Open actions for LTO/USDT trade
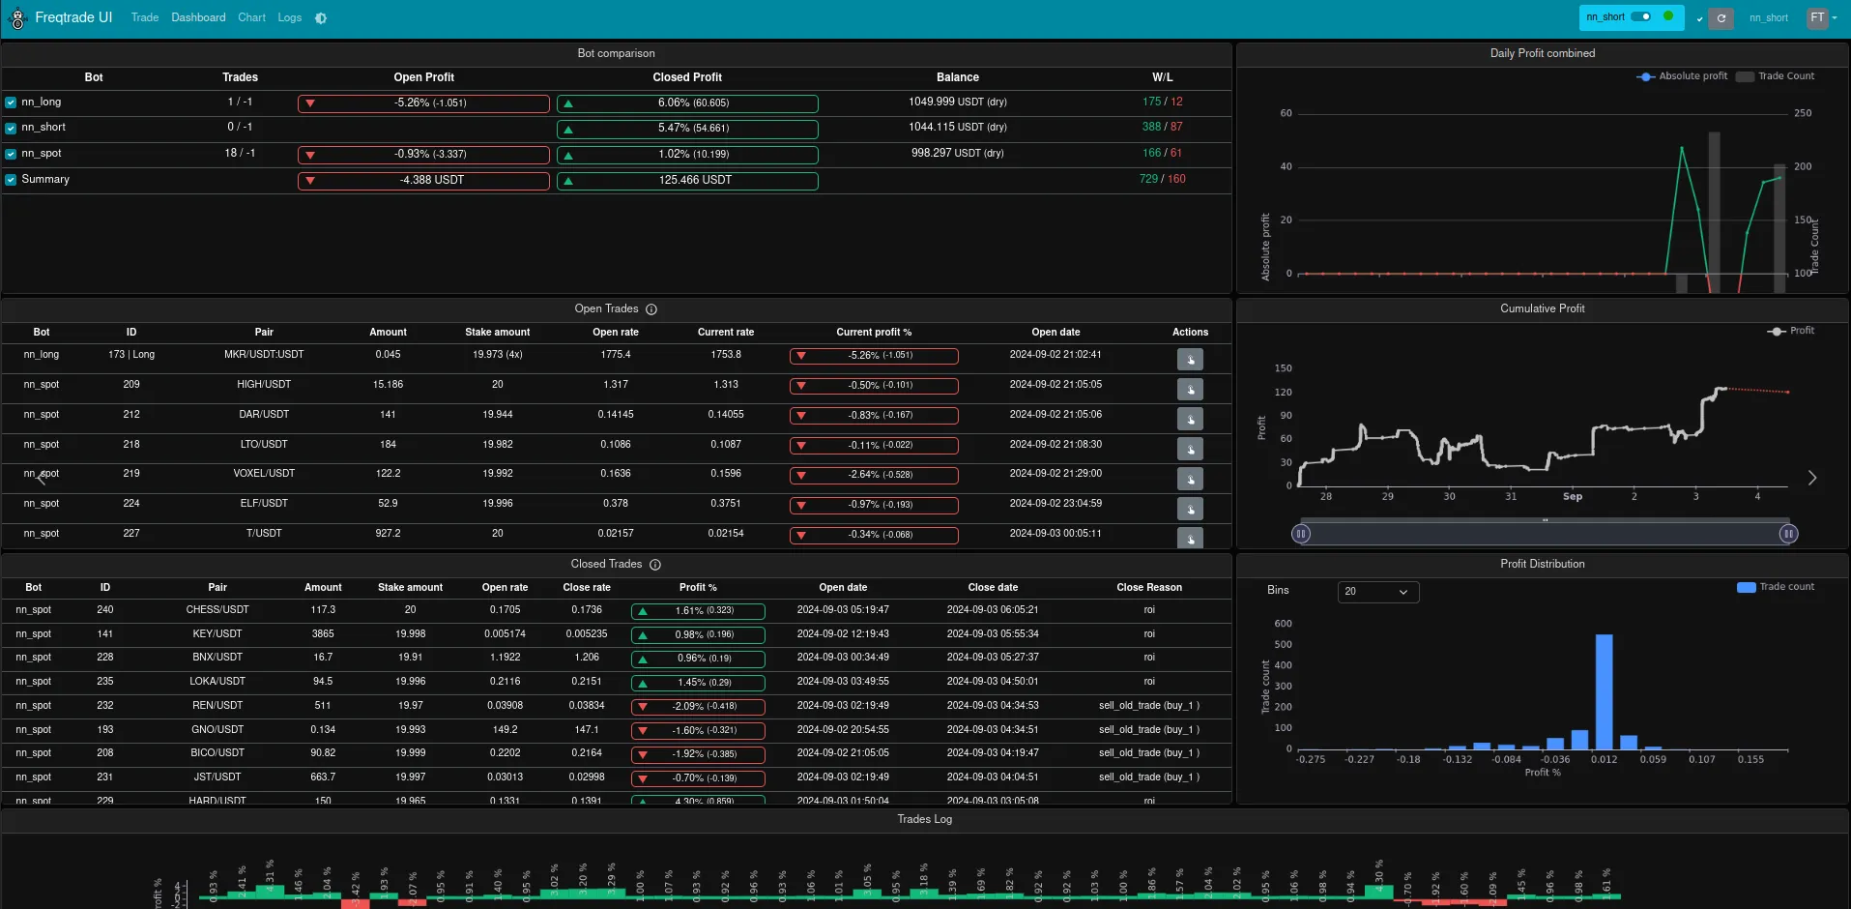 [1190, 450]
